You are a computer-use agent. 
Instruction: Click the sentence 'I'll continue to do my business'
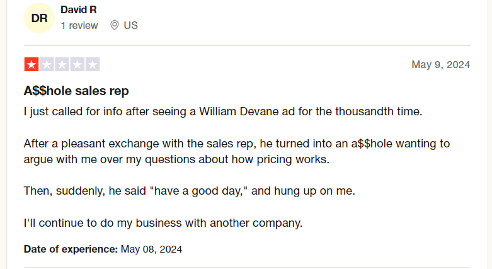point(163,223)
